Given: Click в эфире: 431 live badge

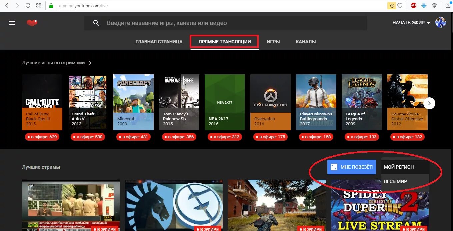Looking at the screenshot, I should click(x=133, y=137).
